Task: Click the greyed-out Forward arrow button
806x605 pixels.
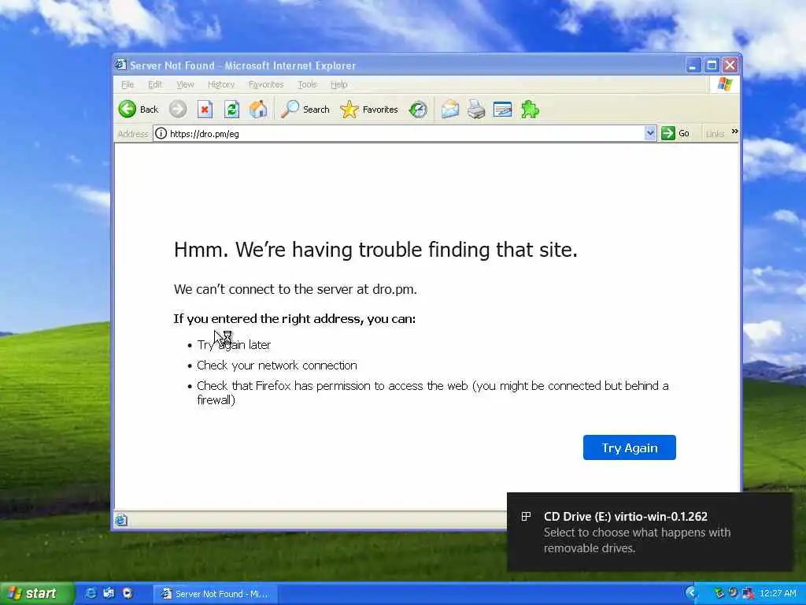Action: pos(178,109)
